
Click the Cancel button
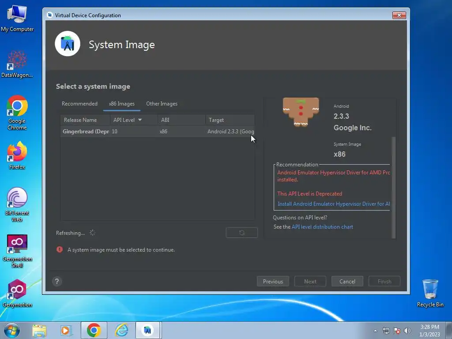[x=347, y=281]
